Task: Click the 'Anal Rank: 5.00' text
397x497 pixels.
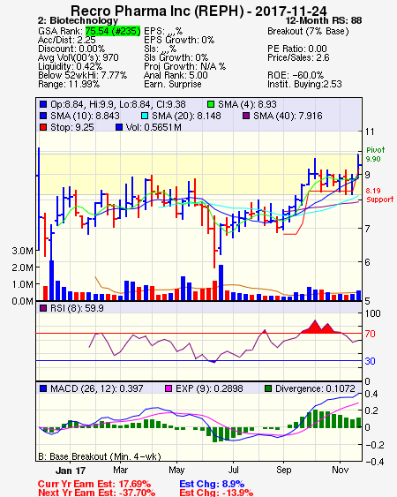Action: click(x=176, y=75)
